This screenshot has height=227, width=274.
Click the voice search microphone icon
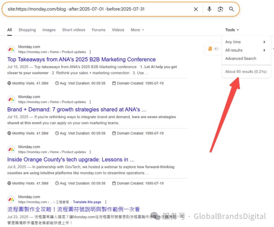pos(209,9)
